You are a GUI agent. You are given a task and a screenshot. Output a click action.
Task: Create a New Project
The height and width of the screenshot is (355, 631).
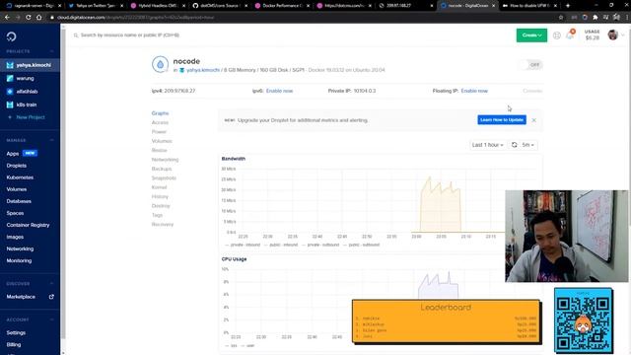pyautogui.click(x=27, y=117)
